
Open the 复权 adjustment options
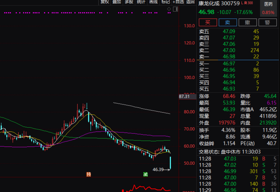click(x=105, y=2)
